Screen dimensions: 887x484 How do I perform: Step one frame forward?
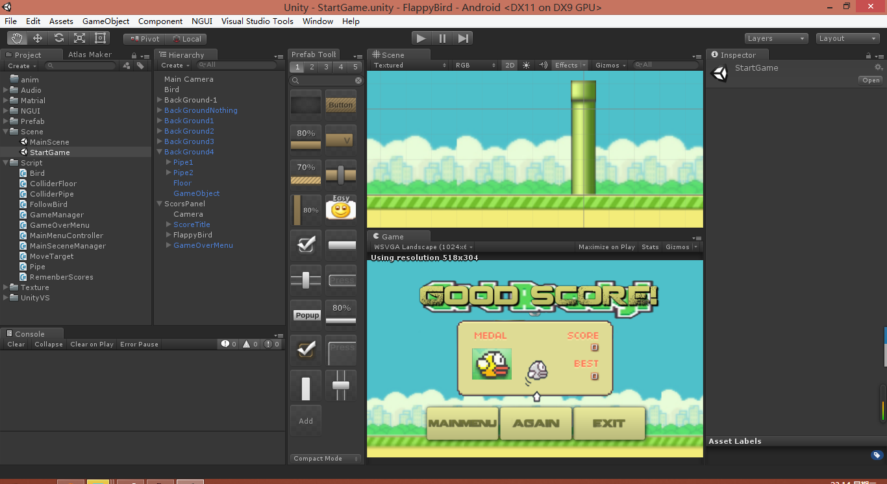(463, 38)
